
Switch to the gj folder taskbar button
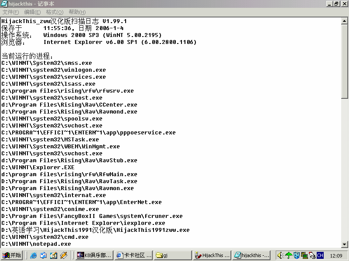click(173, 255)
